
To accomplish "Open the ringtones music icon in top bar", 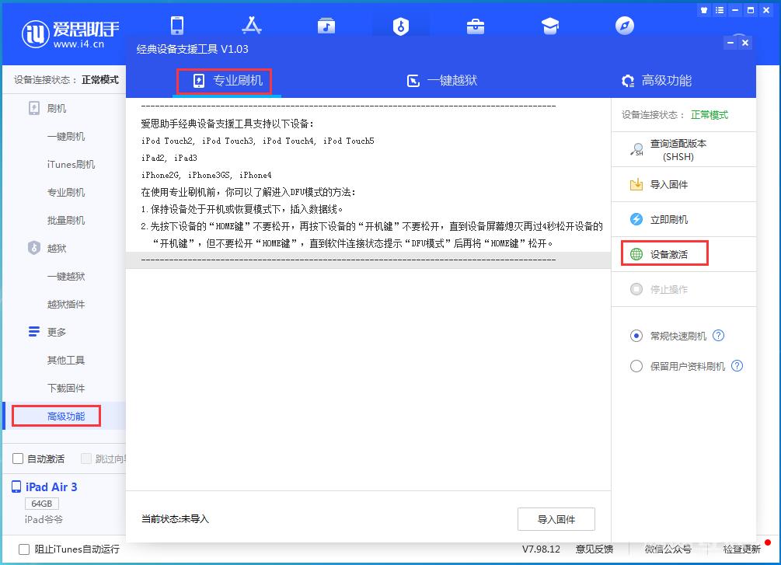I will (326, 25).
